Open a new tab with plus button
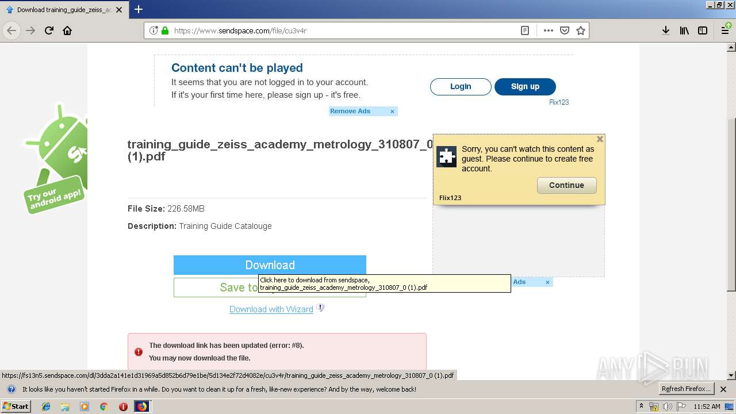Viewport: 736px width, 414px height. [139, 9]
